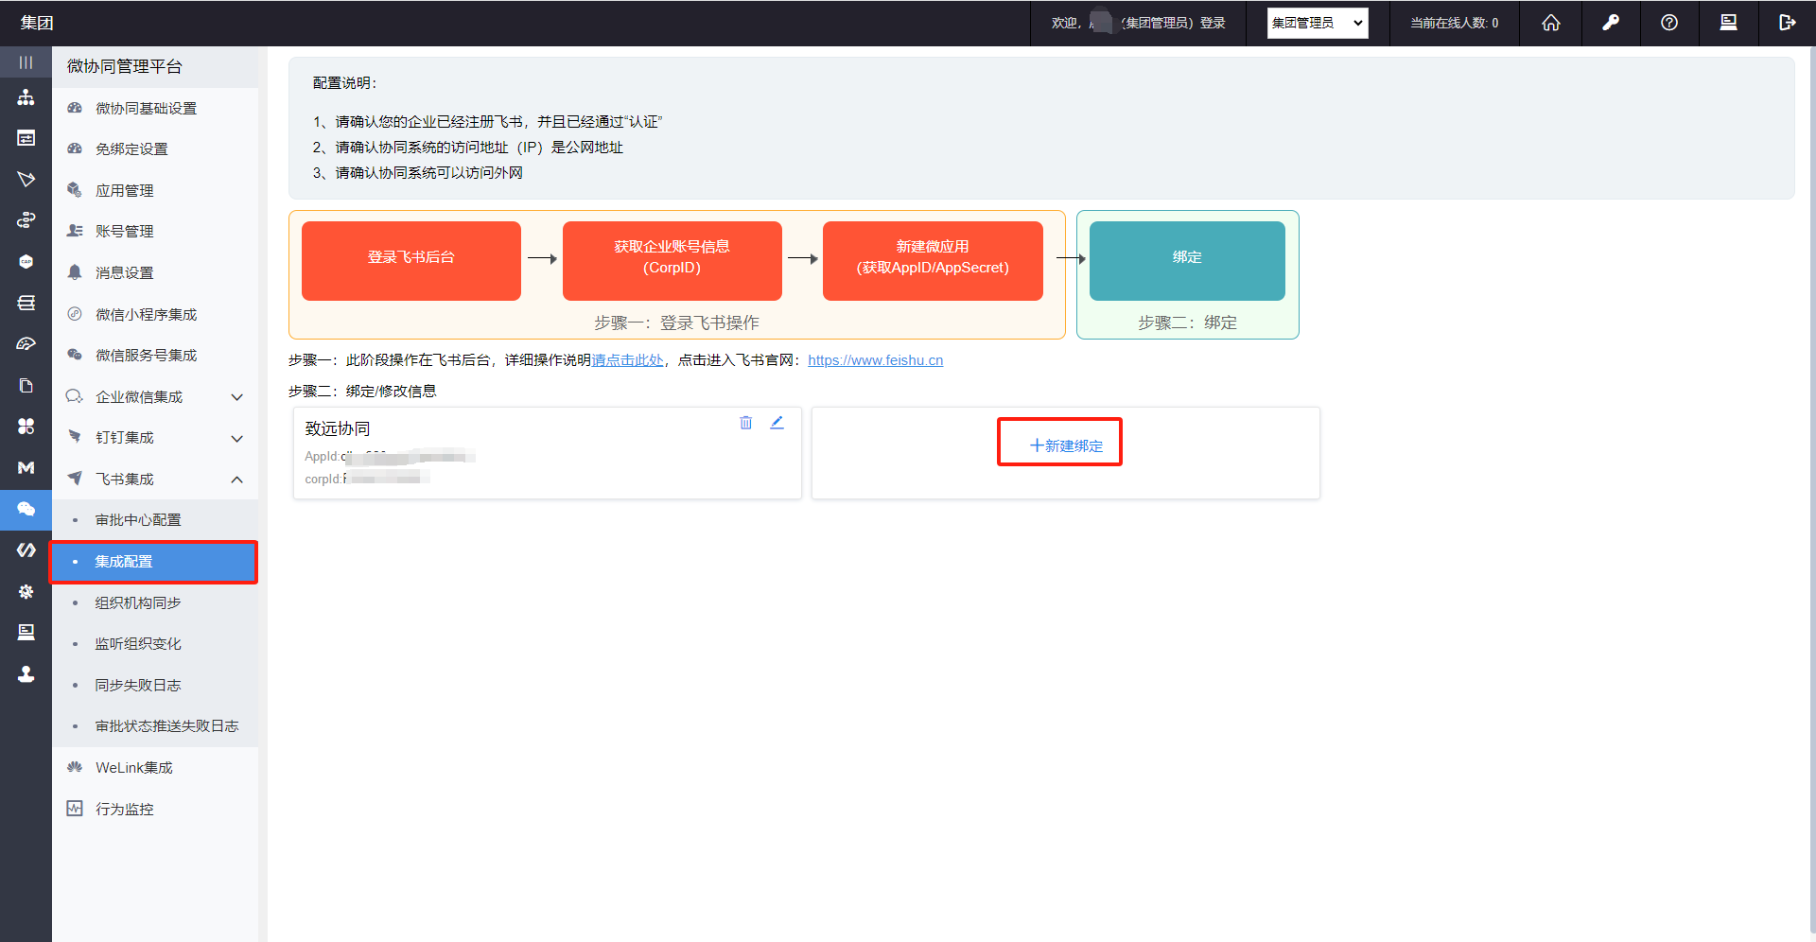Click the four-leaf clover icon in the left rail

26,427
